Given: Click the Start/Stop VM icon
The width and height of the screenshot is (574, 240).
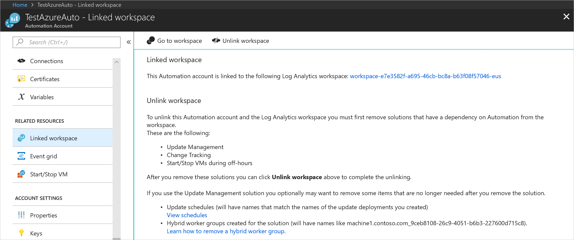Looking at the screenshot, I should (x=21, y=174).
